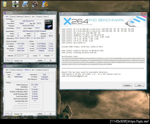Image resolution: width=150 pixels, height=124 pixels.
Task: Open the darkdonut folder desktop icon
Action: [x=5, y=5]
